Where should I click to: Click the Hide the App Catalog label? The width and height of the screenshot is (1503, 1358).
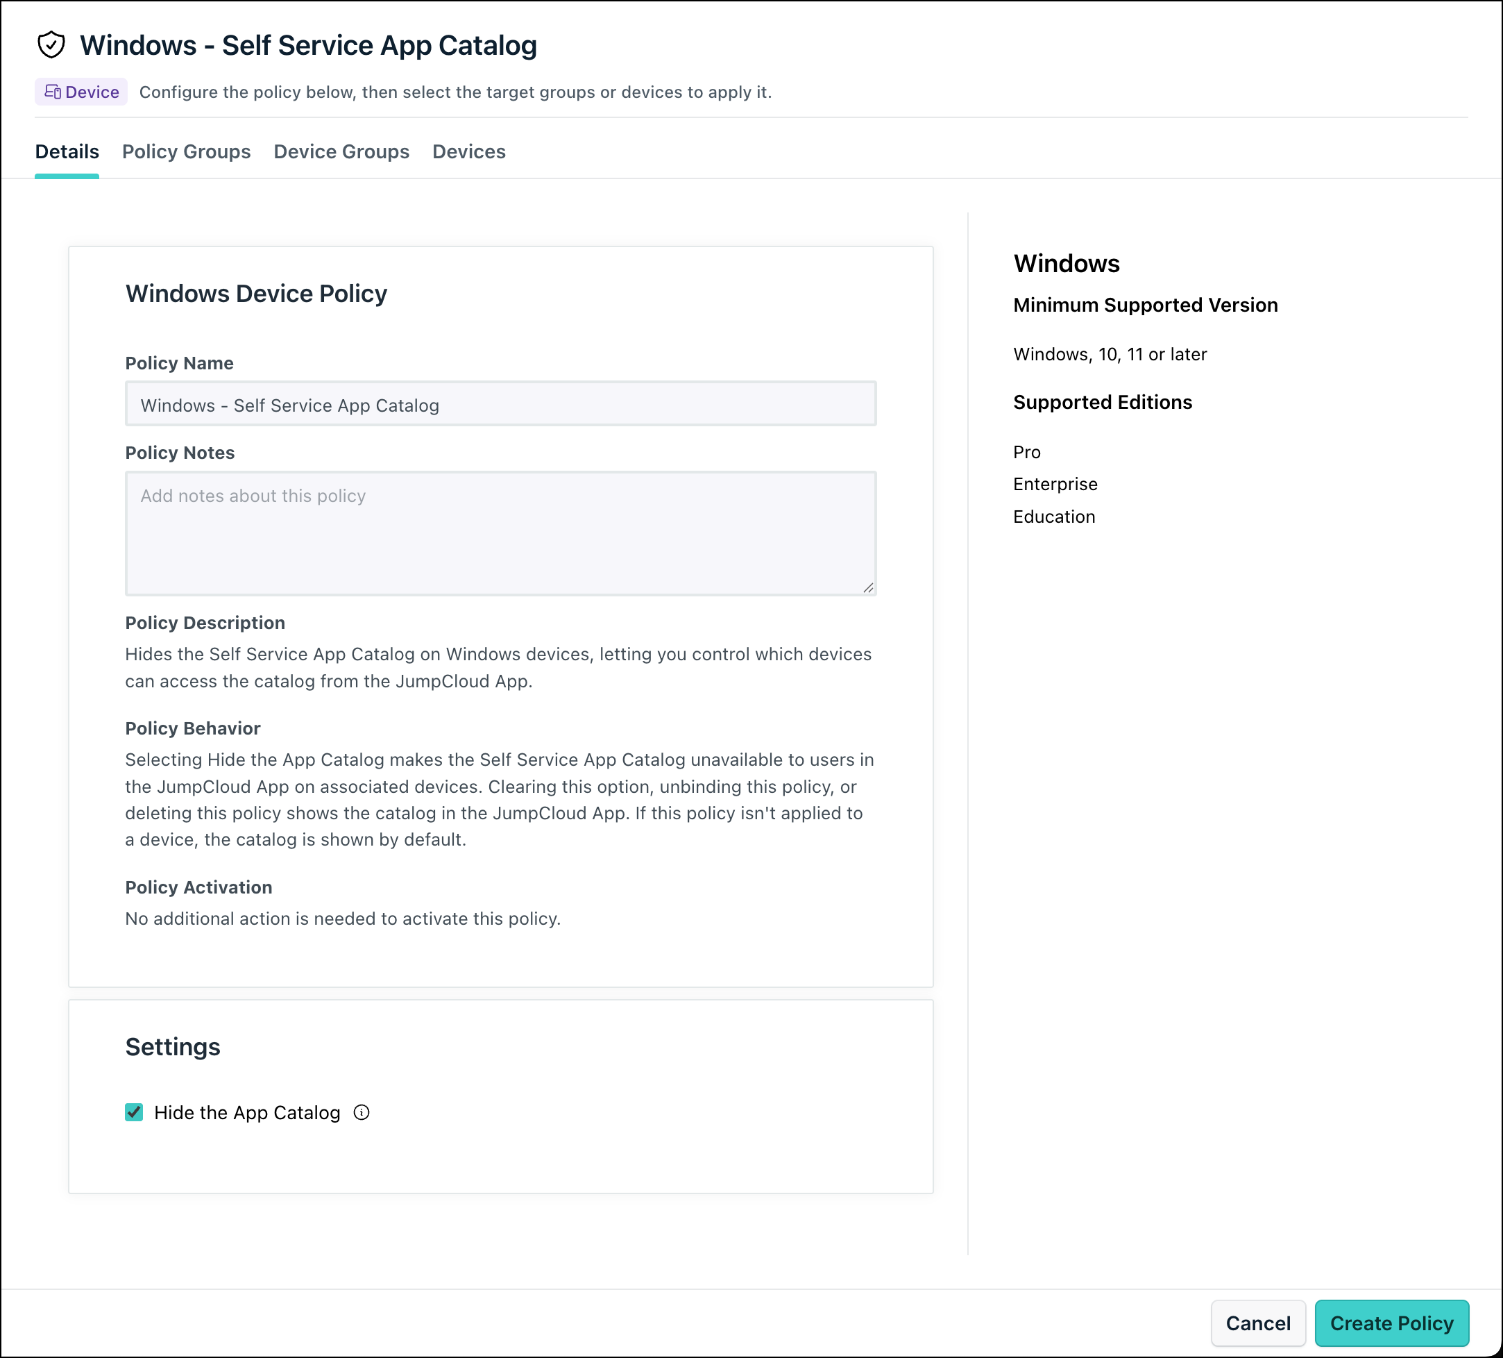247,1113
